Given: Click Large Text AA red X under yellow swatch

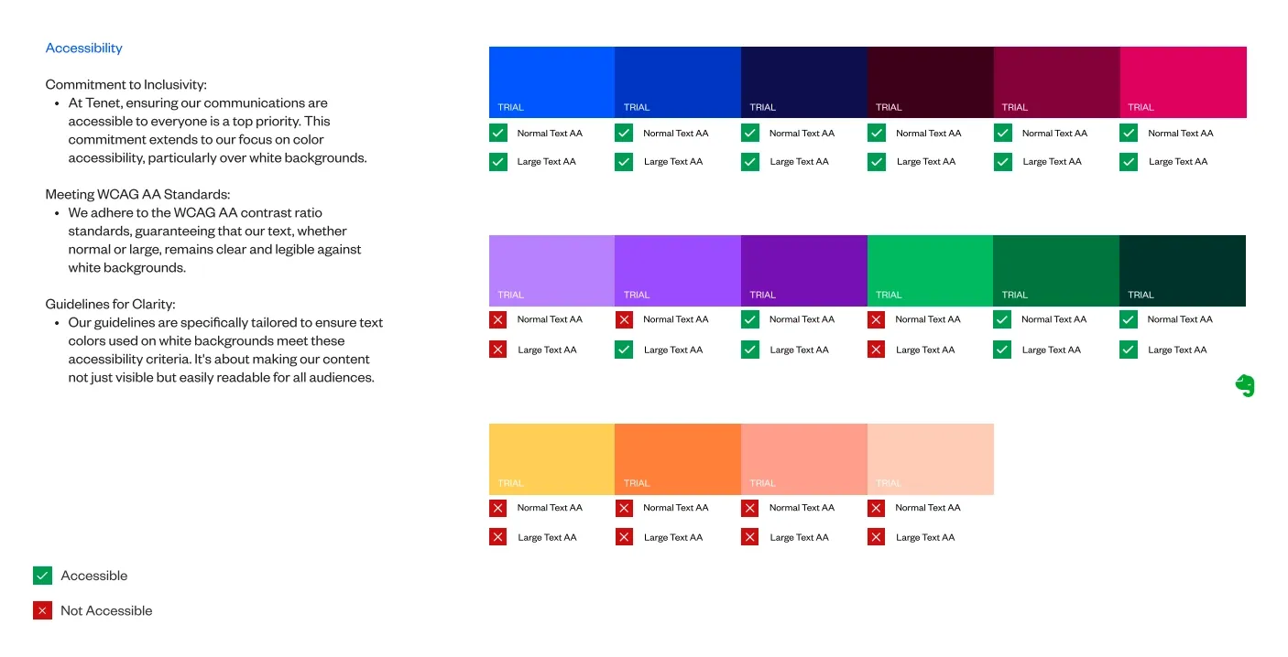Looking at the screenshot, I should (x=498, y=537).
